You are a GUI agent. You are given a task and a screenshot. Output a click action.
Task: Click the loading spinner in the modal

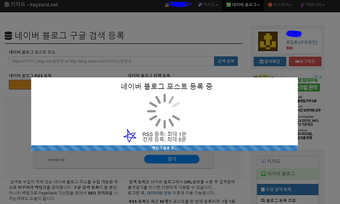tap(164, 111)
